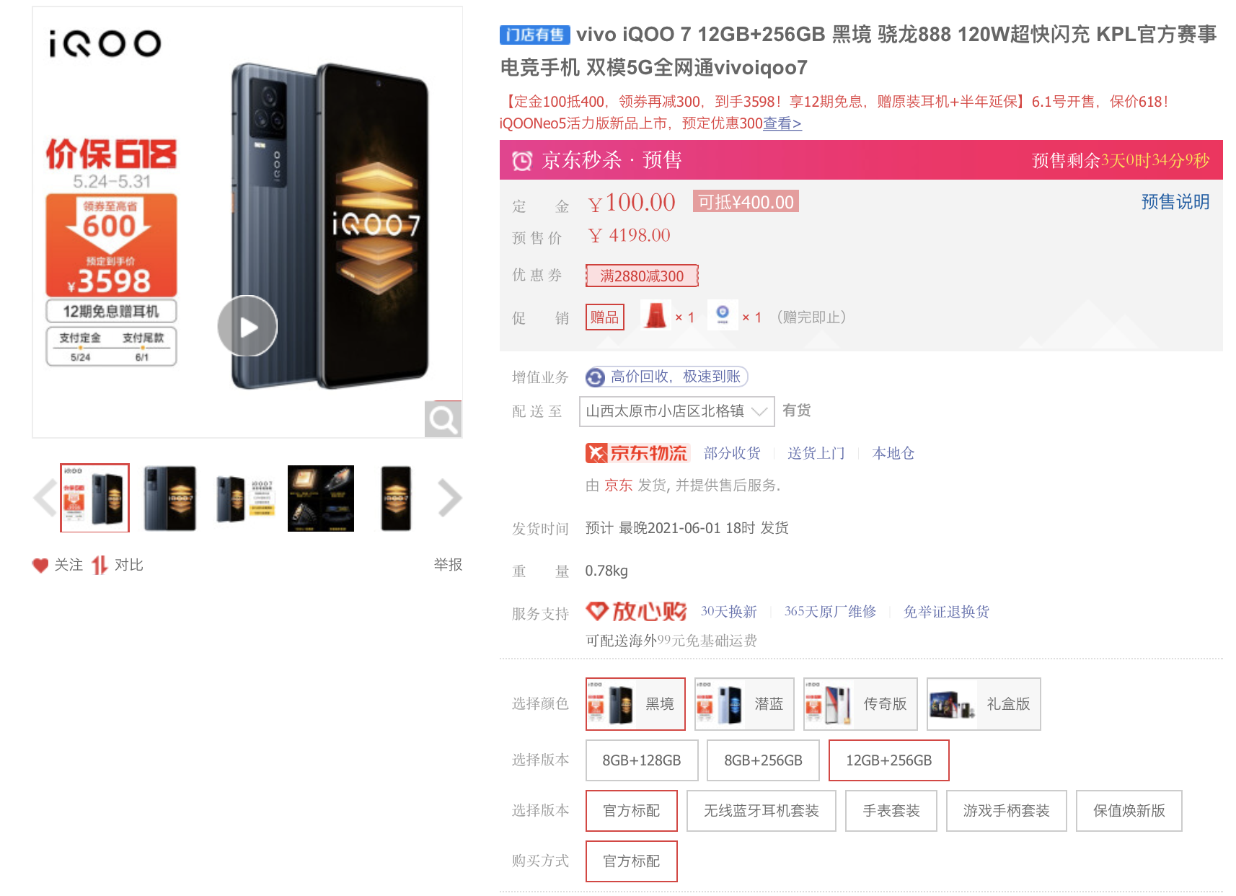
Task: Play the iQOO 7 product video
Action: tap(247, 326)
